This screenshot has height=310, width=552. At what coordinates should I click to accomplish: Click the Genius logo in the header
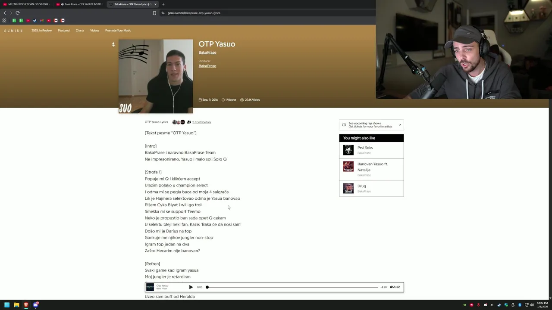(x=13, y=31)
